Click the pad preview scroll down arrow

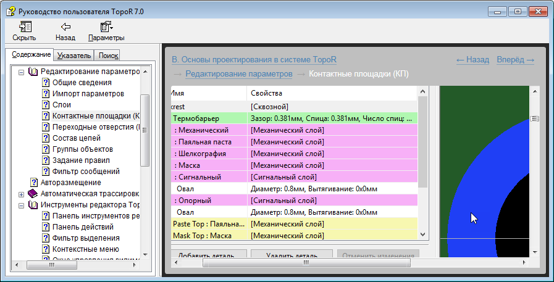click(535, 252)
